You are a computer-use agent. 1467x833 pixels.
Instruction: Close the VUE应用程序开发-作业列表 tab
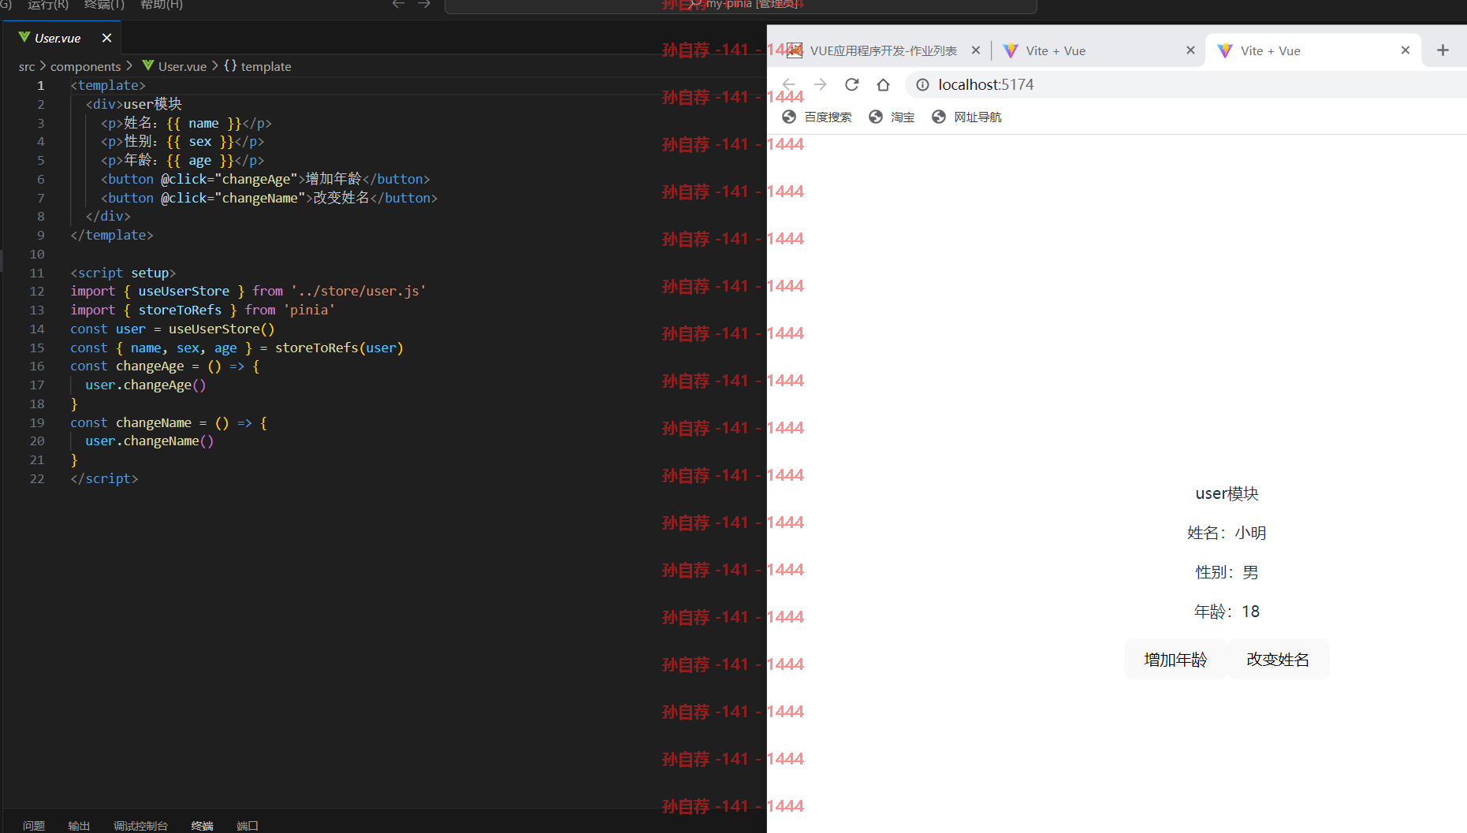[976, 50]
